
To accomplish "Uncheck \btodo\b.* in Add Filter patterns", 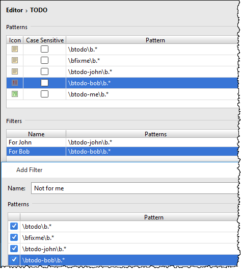I will (14, 226).
